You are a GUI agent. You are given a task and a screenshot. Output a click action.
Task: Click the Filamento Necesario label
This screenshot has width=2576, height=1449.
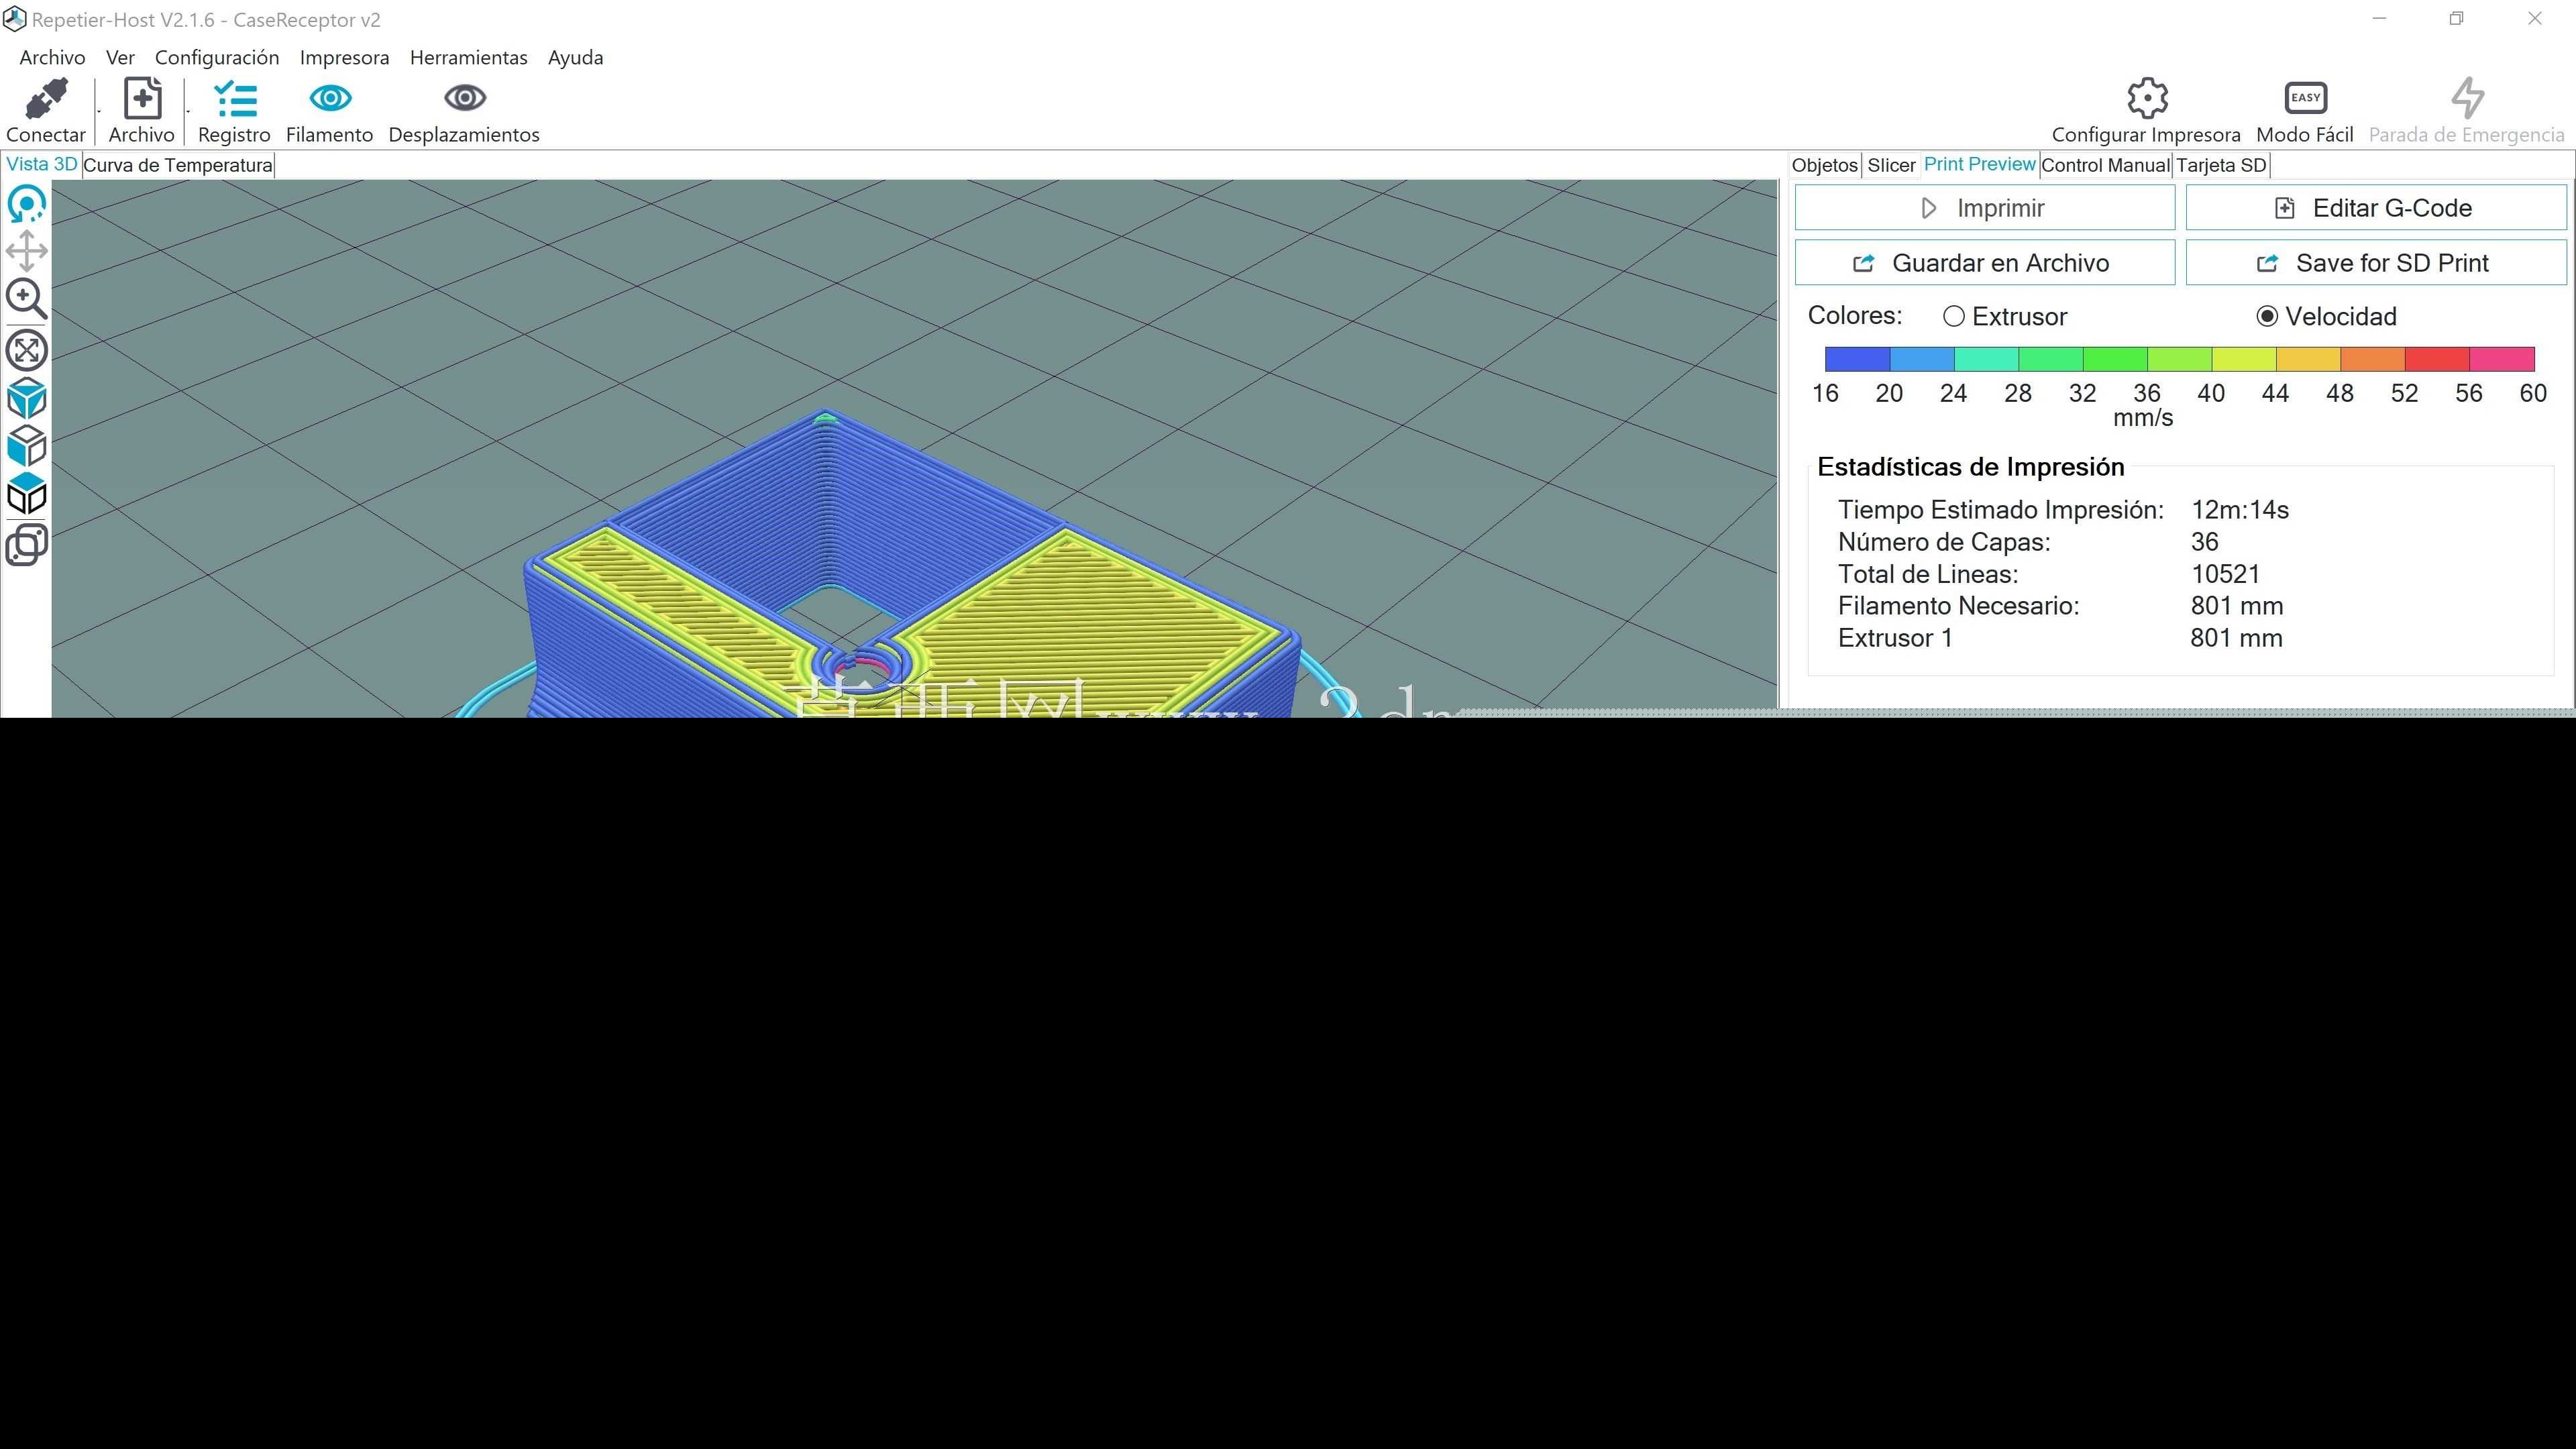(1958, 606)
